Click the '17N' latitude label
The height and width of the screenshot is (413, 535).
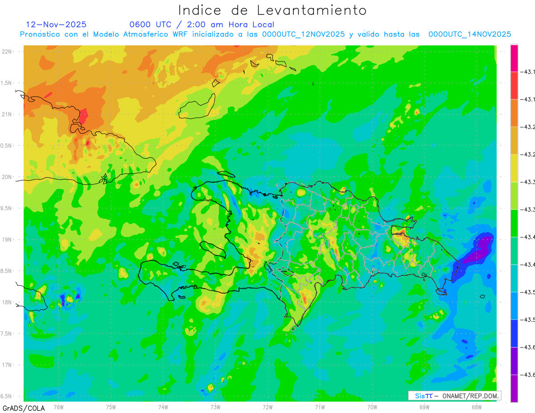(7, 365)
